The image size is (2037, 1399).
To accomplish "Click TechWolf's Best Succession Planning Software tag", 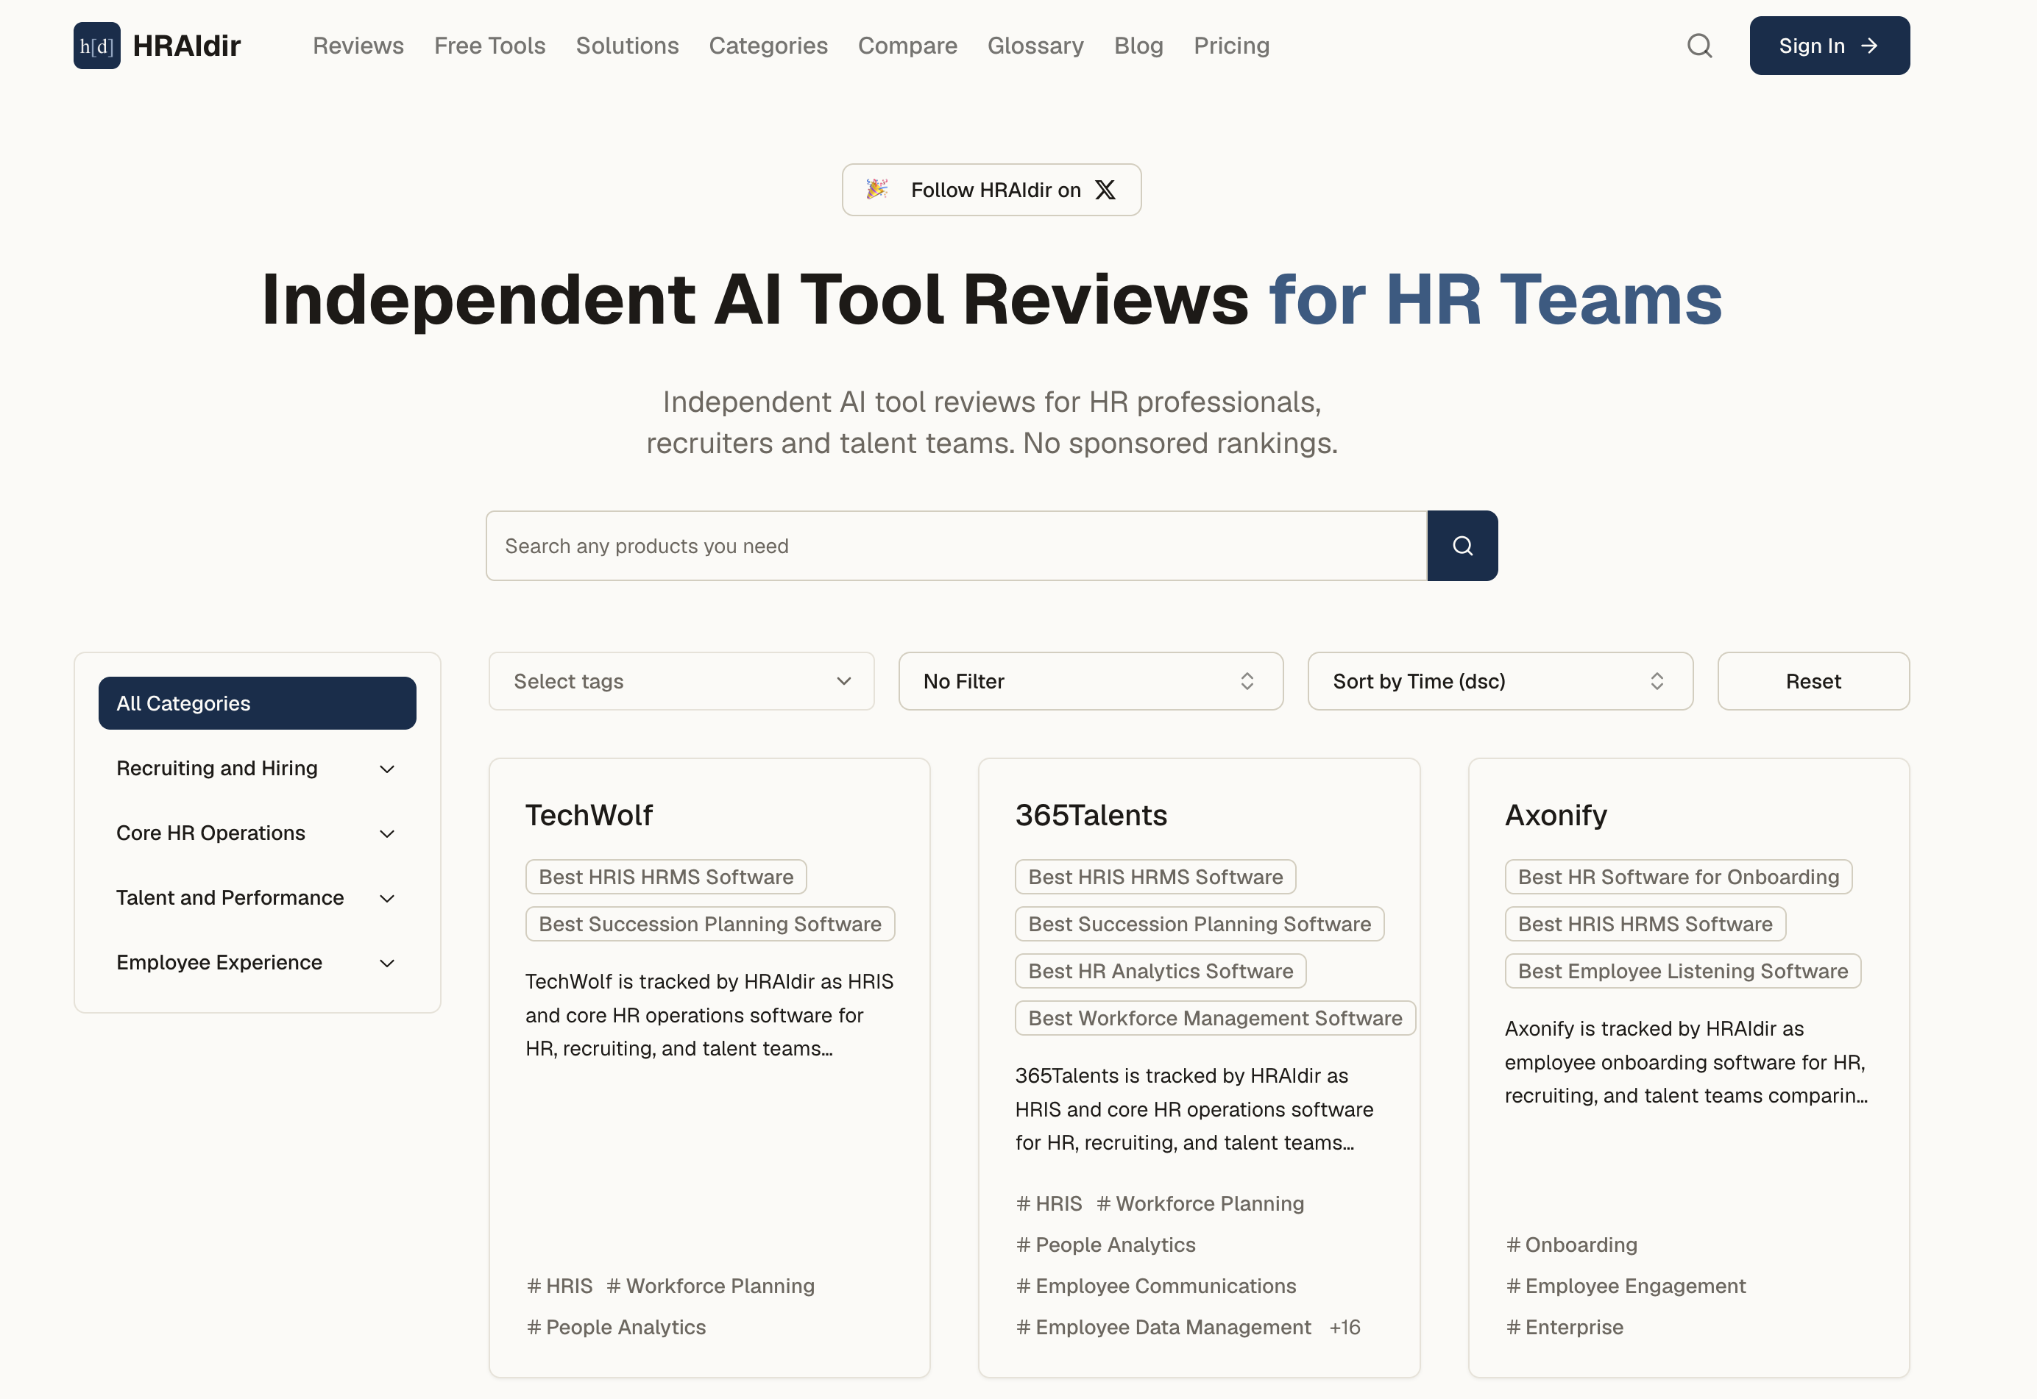I will coord(709,924).
